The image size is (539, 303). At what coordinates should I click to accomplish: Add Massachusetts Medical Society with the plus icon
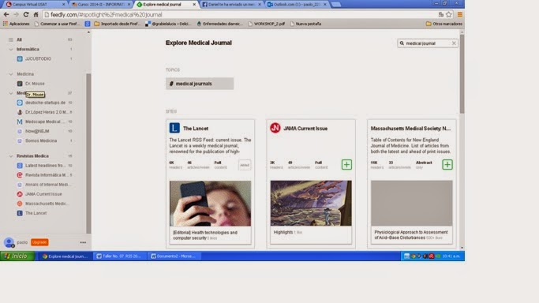coord(447,165)
